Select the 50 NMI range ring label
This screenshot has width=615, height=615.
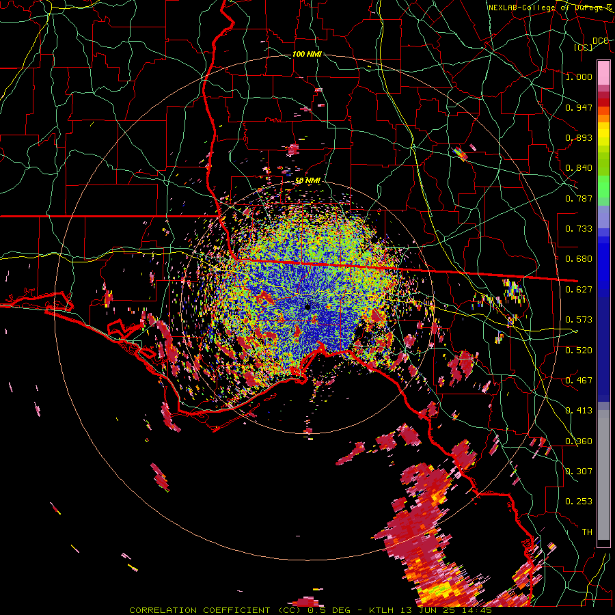pos(307,181)
